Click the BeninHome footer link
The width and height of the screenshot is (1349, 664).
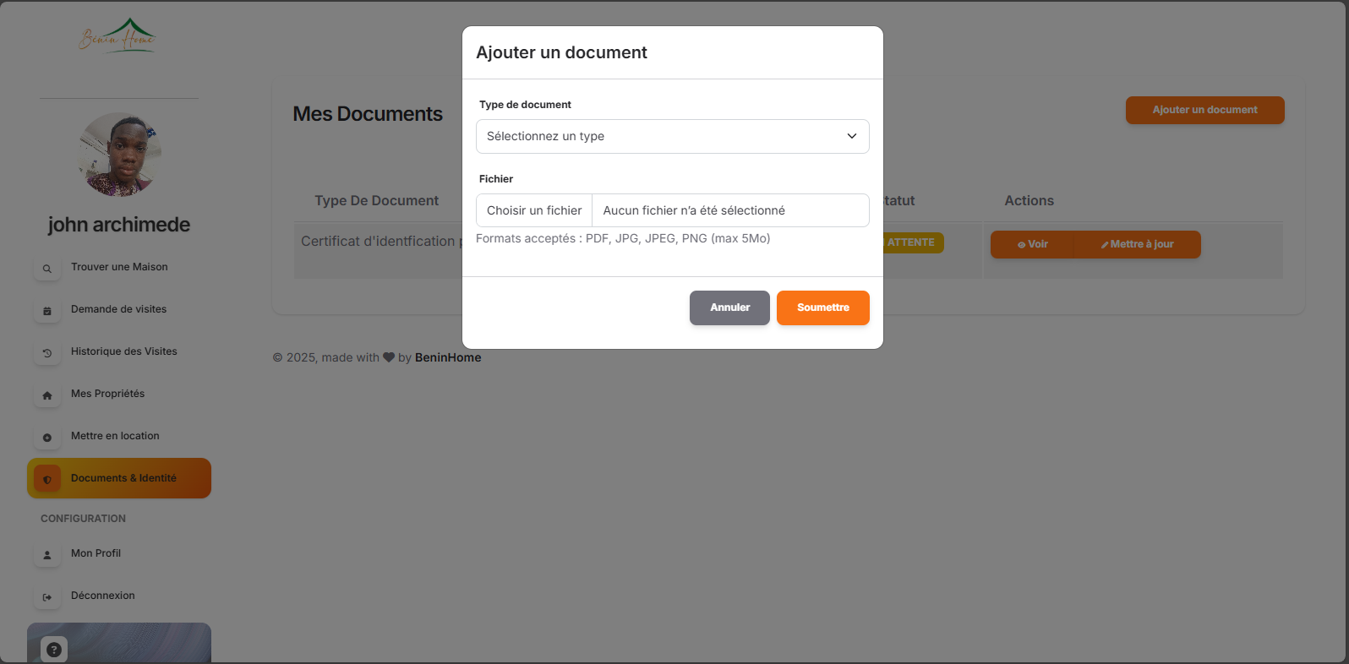[x=448, y=357]
